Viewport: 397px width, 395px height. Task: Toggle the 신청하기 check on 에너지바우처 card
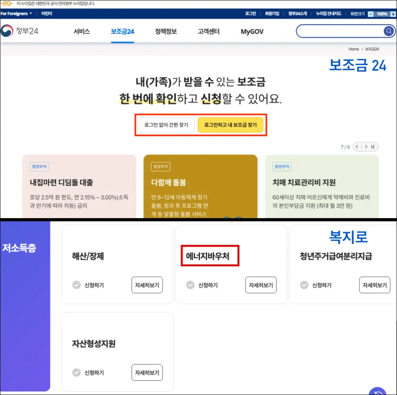pos(190,285)
